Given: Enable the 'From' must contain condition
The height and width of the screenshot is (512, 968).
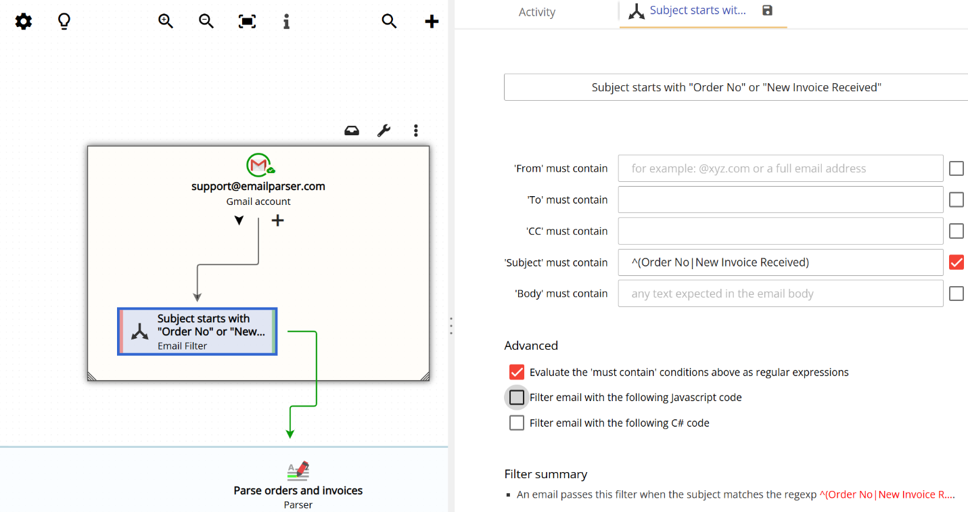Looking at the screenshot, I should point(956,168).
